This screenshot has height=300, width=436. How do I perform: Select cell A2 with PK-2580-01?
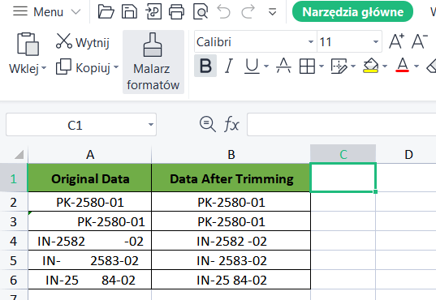[x=90, y=202]
